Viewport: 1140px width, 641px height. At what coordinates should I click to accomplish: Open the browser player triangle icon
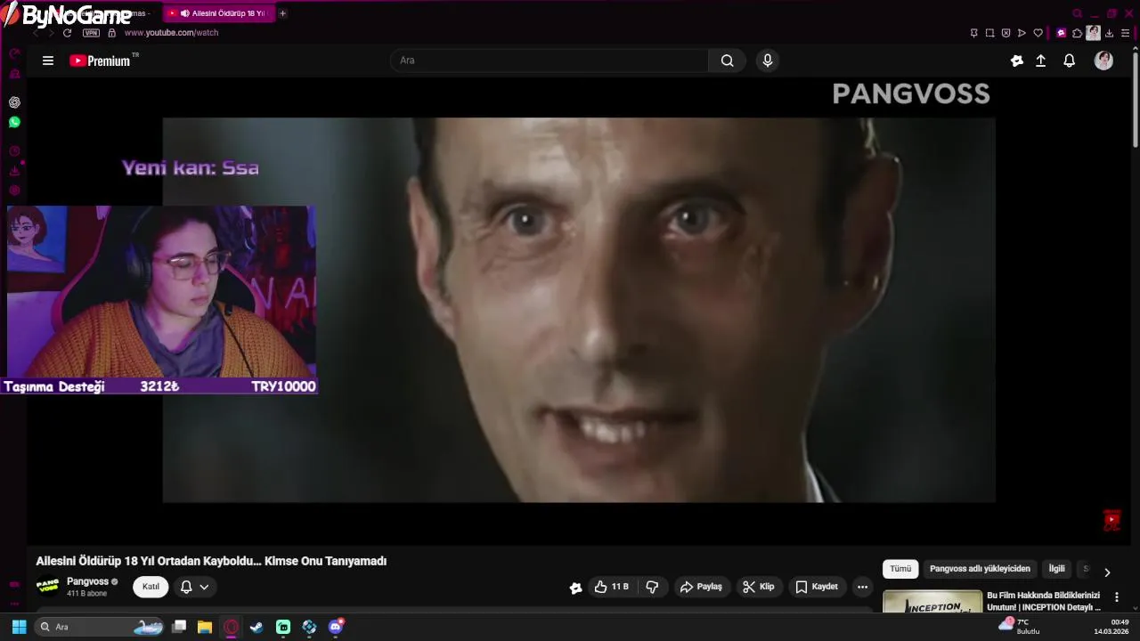click(1022, 33)
